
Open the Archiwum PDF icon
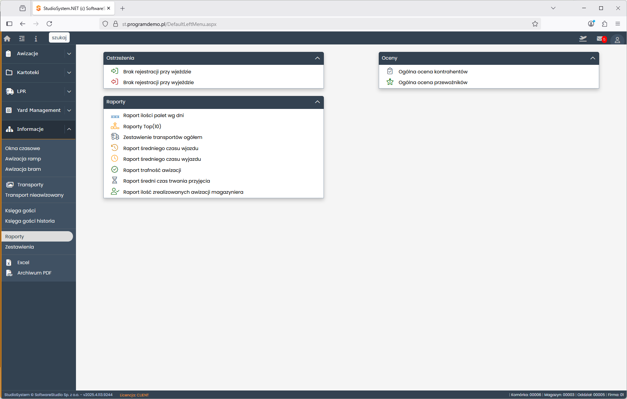click(9, 273)
